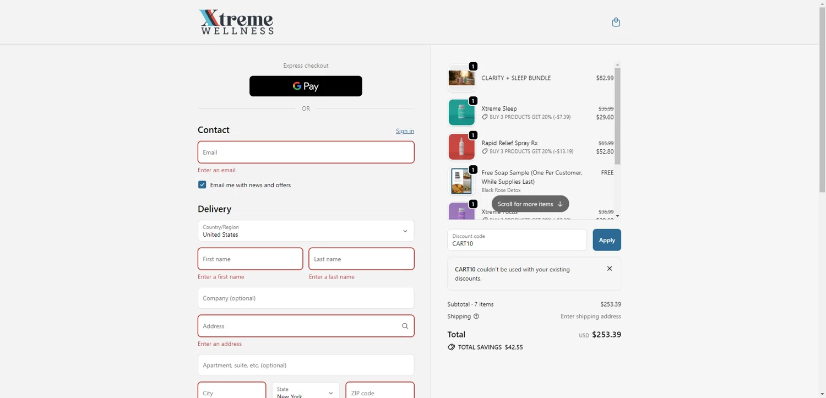Click the 'Express checkout' label
This screenshot has height=398, width=826.
tap(306, 66)
